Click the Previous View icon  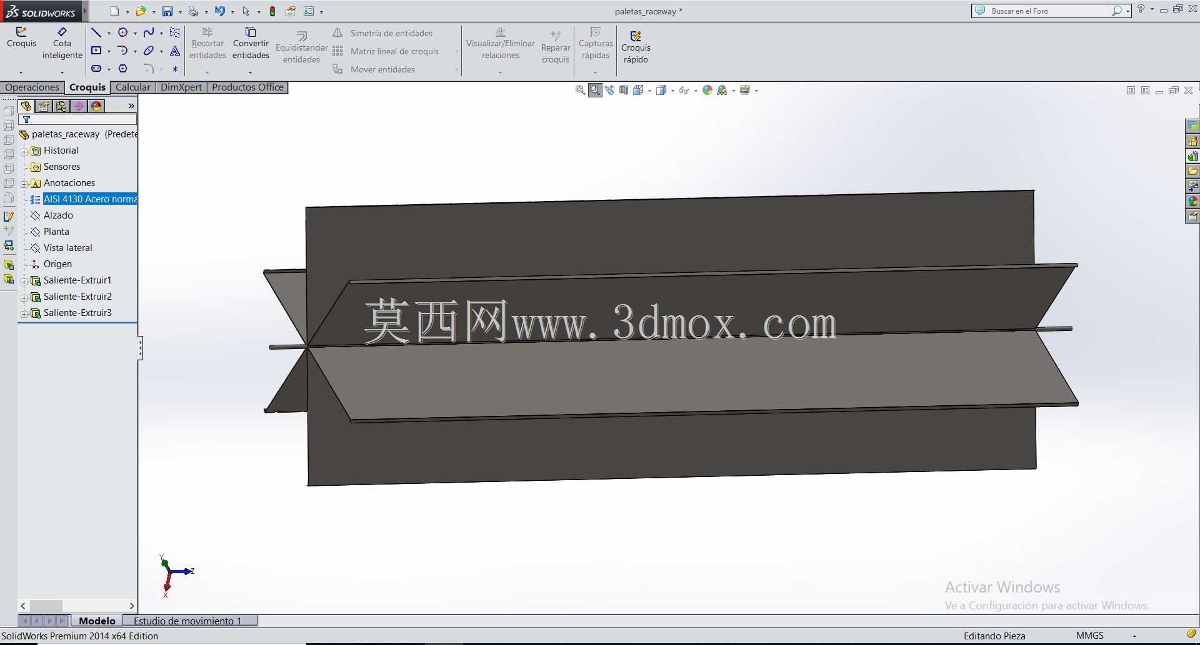609,90
